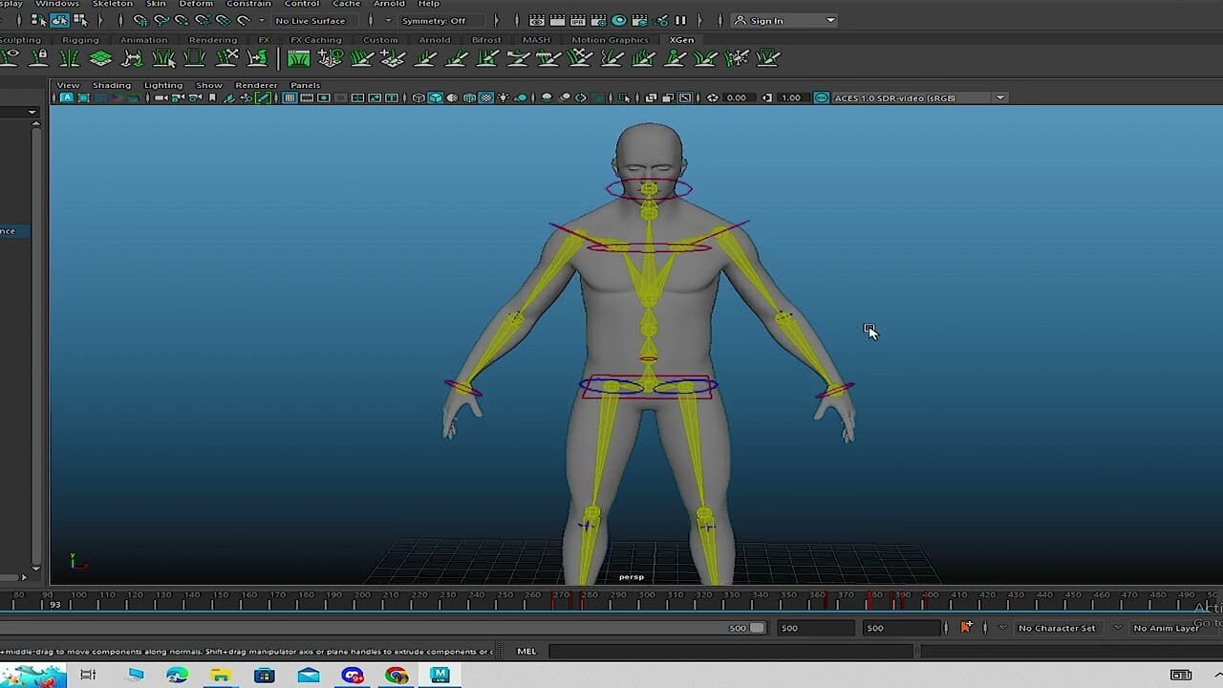Open Render Settings from the status line icons
The width and height of the screenshot is (1223, 688).
[599, 20]
